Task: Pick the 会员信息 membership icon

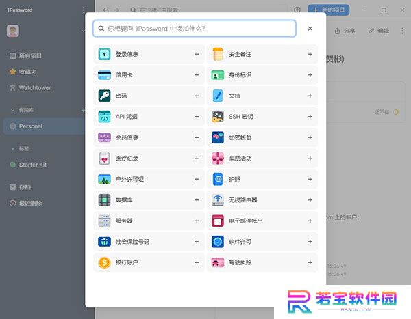Action: pos(104,137)
